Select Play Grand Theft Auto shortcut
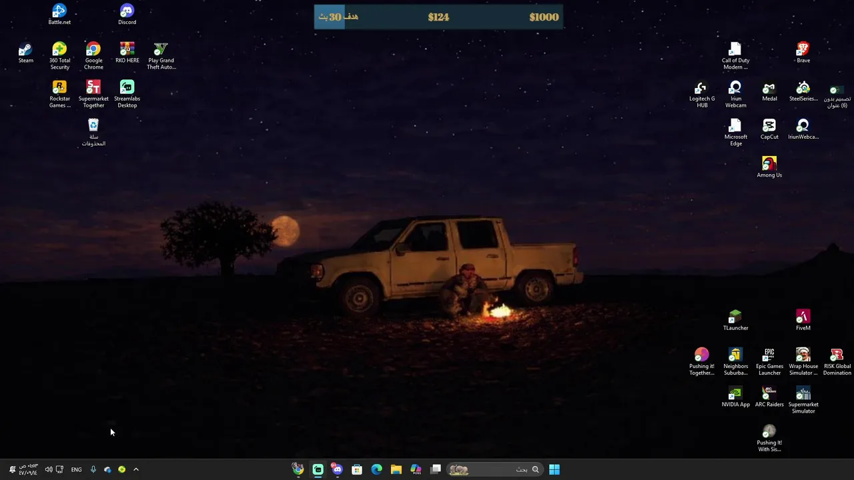 pyautogui.click(x=161, y=56)
